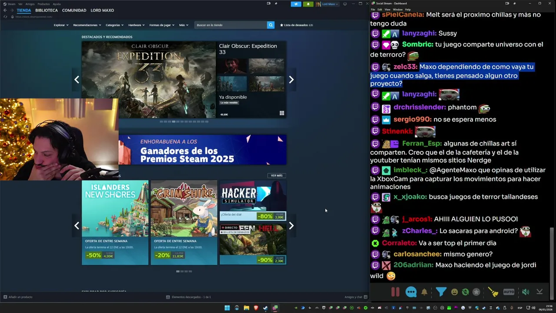Open 'Amigos y chat' panel

point(356,297)
